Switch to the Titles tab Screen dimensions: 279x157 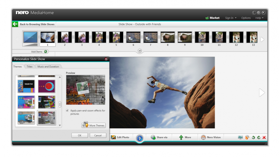pos(29,67)
